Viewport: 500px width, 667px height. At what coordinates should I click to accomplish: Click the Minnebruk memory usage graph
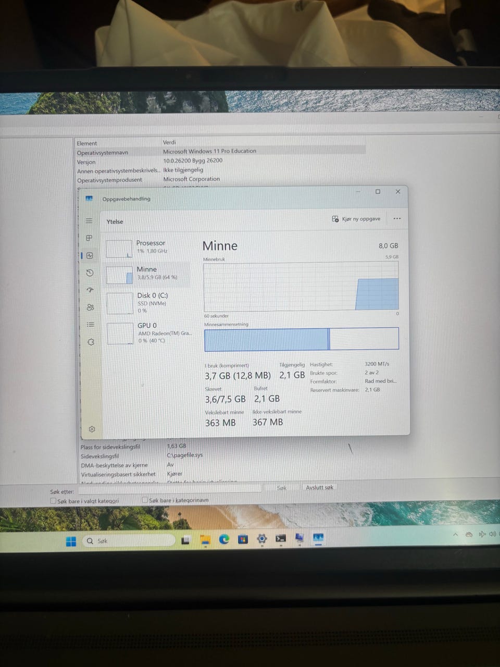(x=301, y=286)
